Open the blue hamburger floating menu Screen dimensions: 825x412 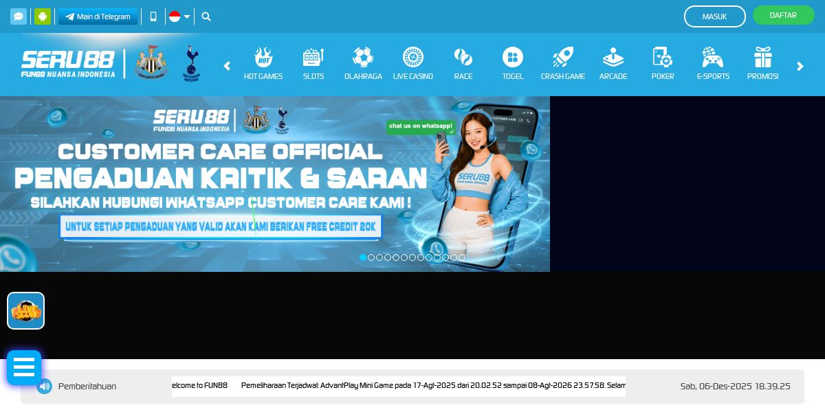point(24,367)
